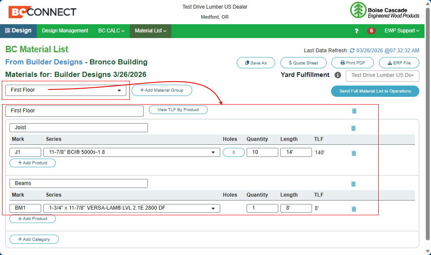Click the Boise Cascade tree logo
431x255 pixels.
click(358, 10)
